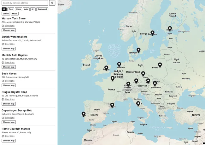
Task: Filter by the Store category chip
Action: pyautogui.click(x=18, y=9)
